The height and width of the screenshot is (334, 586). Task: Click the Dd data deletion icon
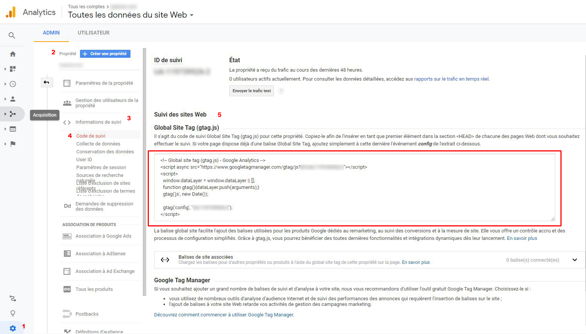coord(67,206)
